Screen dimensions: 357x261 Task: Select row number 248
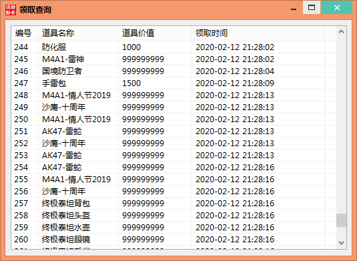pos(21,95)
